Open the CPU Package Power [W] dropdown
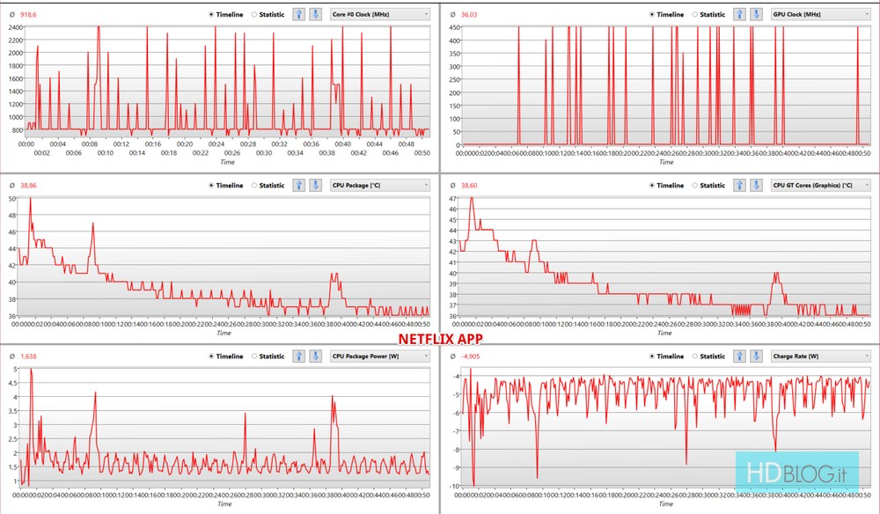The height and width of the screenshot is (514, 880). pyautogui.click(x=380, y=356)
